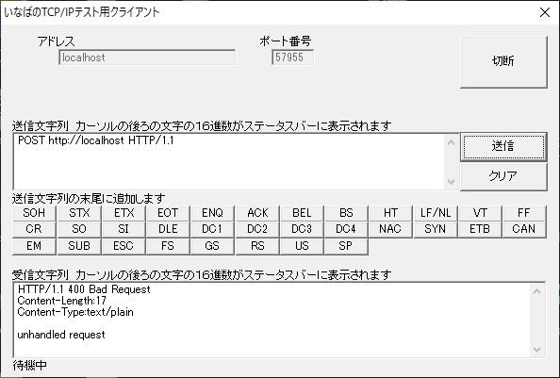Click the 送信 send button
560x378 pixels.
point(503,146)
